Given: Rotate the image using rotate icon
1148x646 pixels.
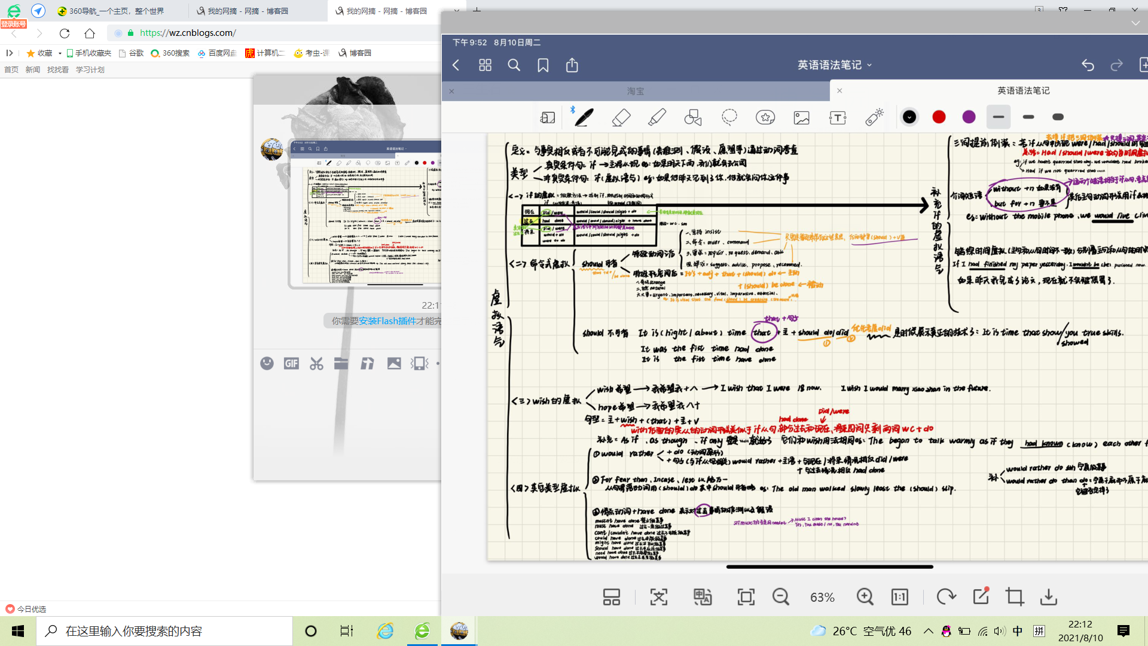Looking at the screenshot, I should [946, 596].
